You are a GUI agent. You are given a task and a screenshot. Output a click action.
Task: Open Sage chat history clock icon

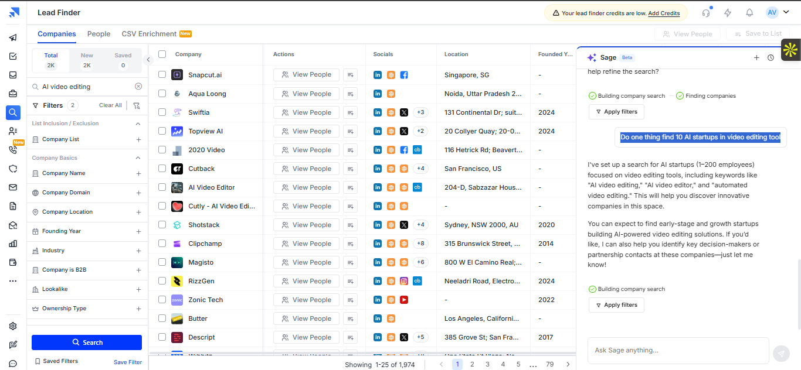(771, 57)
